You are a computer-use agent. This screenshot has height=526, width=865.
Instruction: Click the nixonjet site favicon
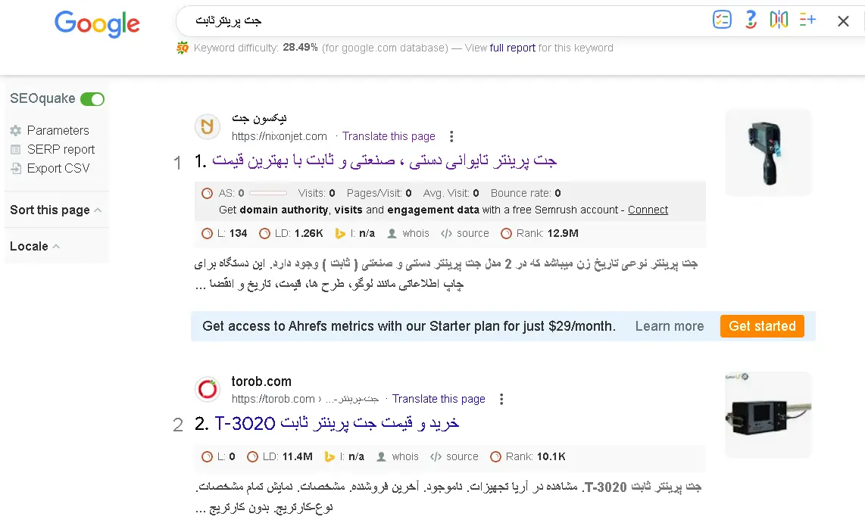click(208, 126)
